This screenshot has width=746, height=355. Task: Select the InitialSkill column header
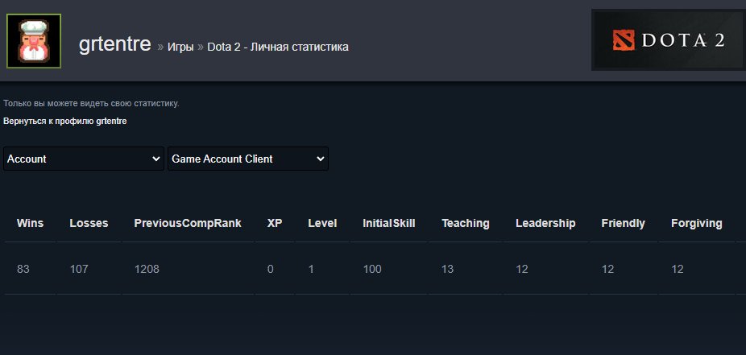tap(389, 223)
